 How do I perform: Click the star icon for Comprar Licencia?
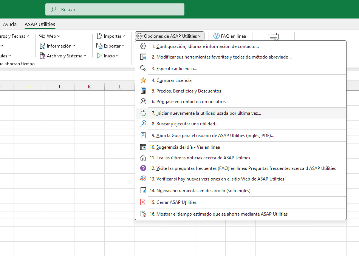[143, 80]
